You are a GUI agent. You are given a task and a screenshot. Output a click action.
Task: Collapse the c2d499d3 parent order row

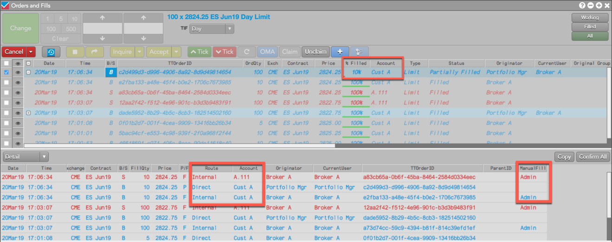pyautogui.click(x=28, y=73)
